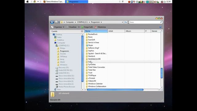Click the file list horizontal scrollbar thumb
Screen dimensions: 197x111
point(115,90)
